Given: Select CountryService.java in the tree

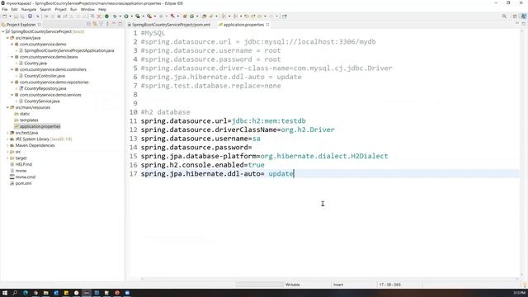Looking at the screenshot, I should (42, 101).
